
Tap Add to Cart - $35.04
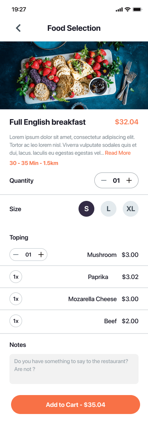75,405
